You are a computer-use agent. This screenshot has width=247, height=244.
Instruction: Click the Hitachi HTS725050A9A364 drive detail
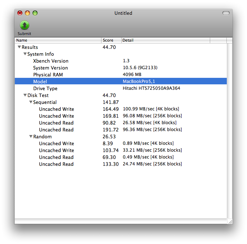pyautogui.click(x=151, y=88)
